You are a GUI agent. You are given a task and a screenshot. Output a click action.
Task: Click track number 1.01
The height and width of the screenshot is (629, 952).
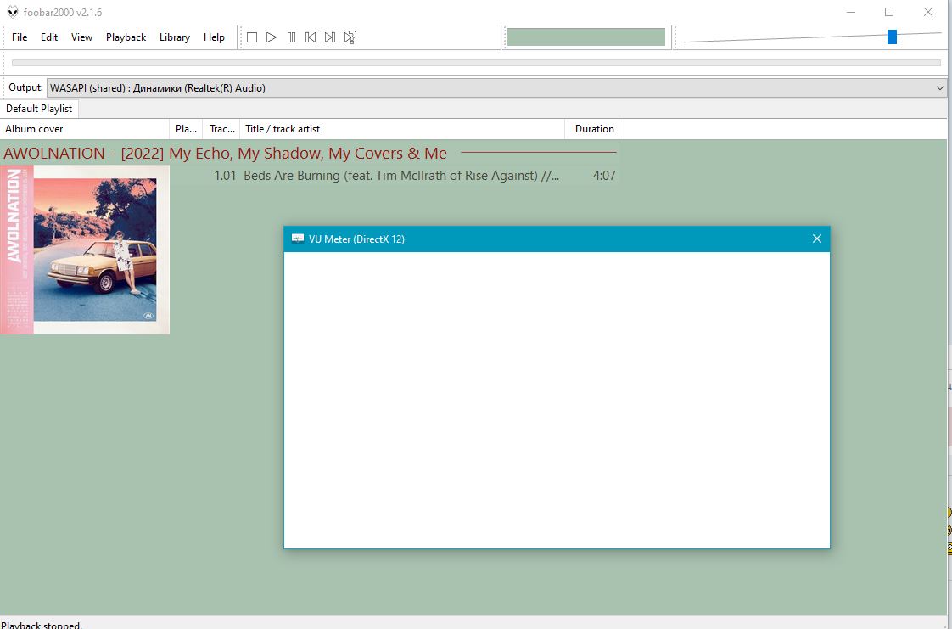tap(225, 176)
